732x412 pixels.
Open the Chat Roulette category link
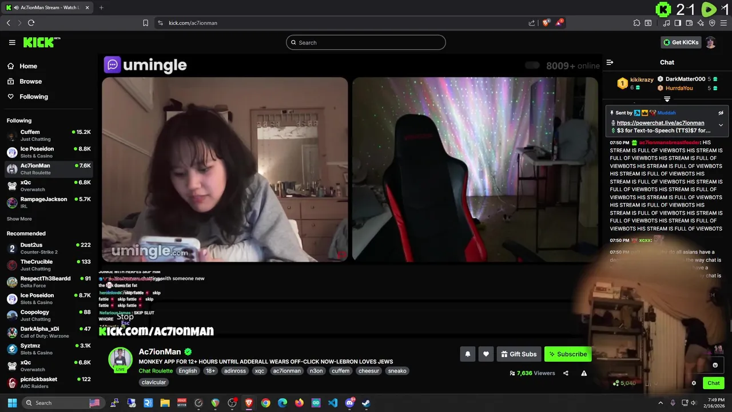[156, 371]
